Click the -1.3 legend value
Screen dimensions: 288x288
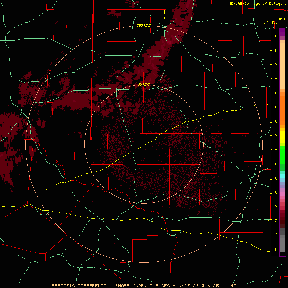click(272, 235)
